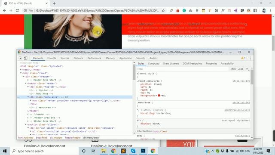Image resolution: width=275 pixels, height=155 pixels.
Task: Click the search icon on the webpage header
Action: [246, 25]
